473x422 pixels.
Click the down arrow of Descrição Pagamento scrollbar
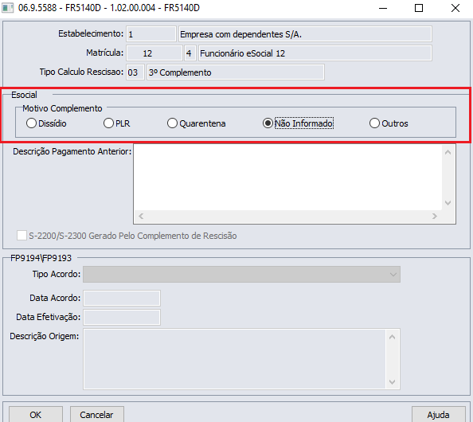tap(448, 203)
